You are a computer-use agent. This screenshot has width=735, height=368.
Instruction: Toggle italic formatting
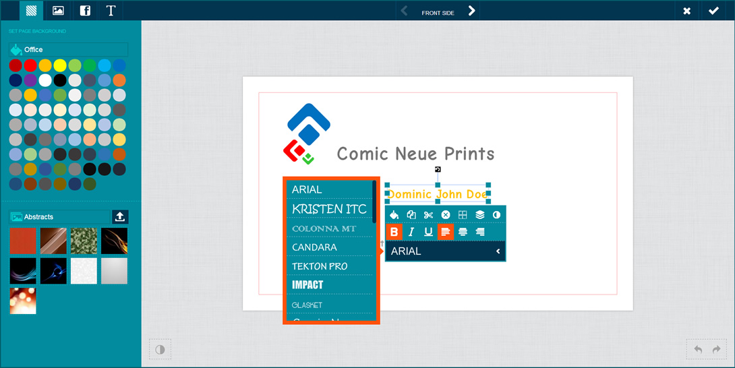(411, 232)
